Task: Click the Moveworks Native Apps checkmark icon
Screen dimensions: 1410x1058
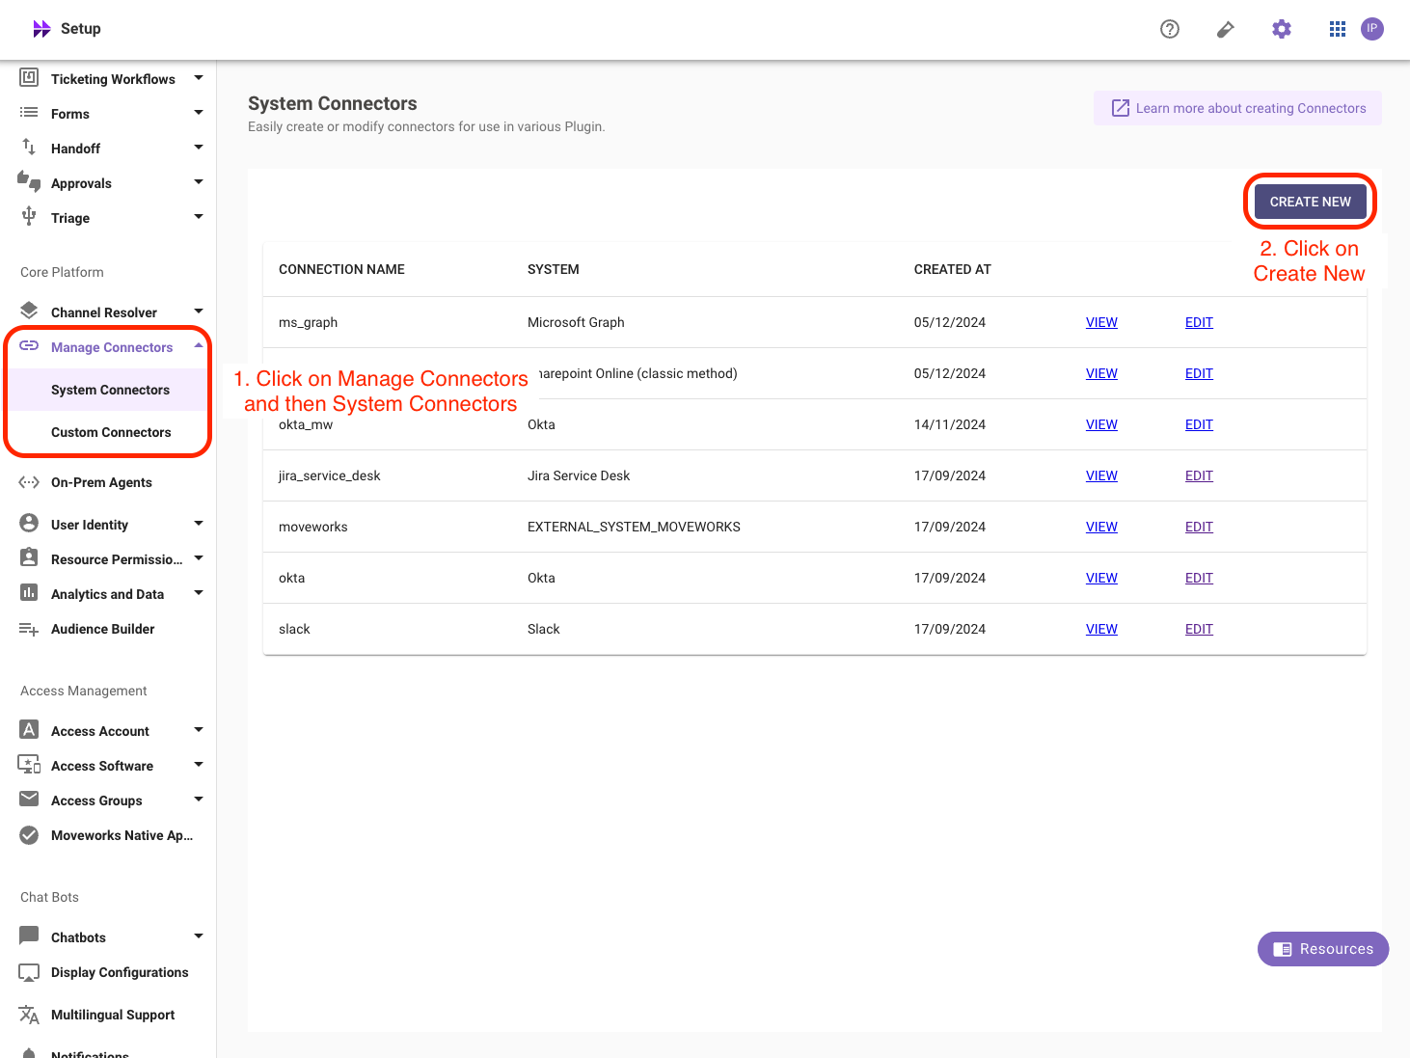Action: tap(29, 835)
